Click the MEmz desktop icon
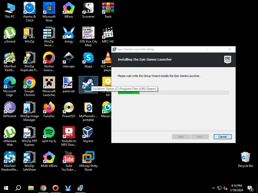 tap(69, 10)
